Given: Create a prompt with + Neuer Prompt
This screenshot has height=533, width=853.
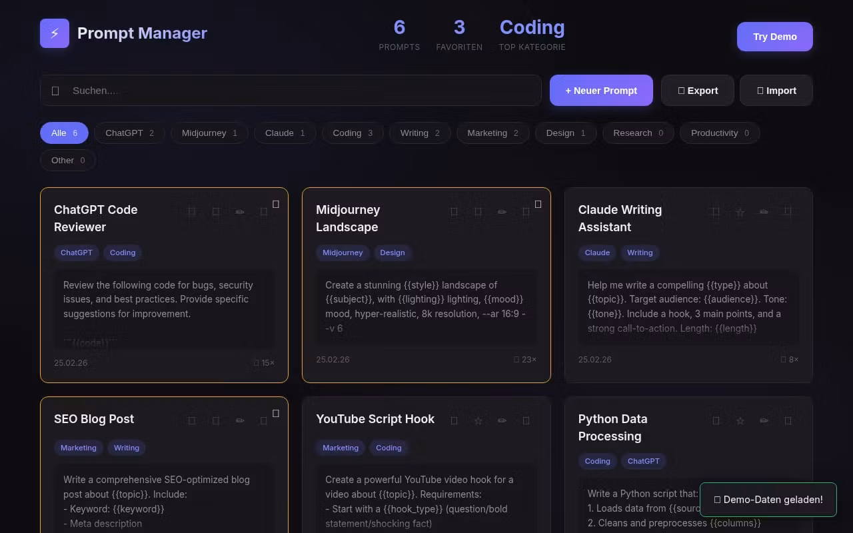Looking at the screenshot, I should pyautogui.click(x=601, y=91).
